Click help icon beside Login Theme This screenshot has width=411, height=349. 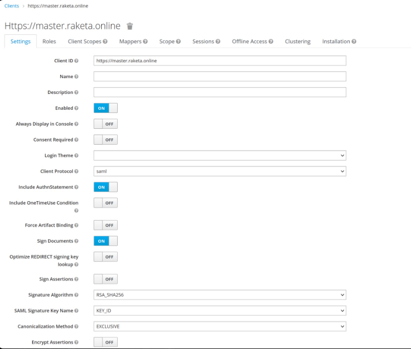(77, 156)
